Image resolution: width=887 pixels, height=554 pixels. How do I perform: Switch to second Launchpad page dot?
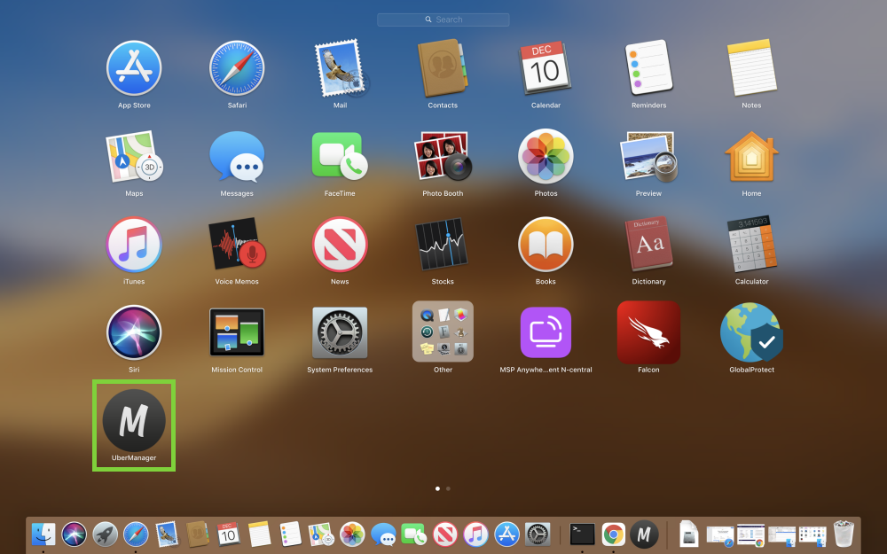click(x=448, y=488)
